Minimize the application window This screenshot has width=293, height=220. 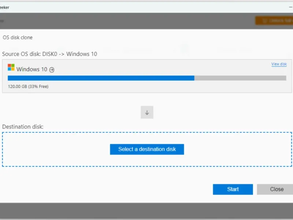[290, 7]
